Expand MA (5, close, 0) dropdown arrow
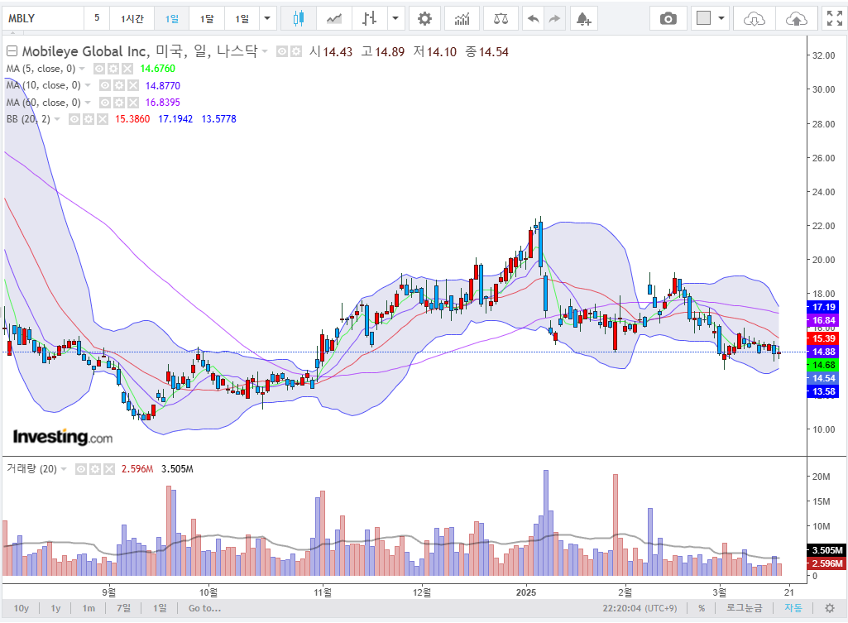The height and width of the screenshot is (623, 848). pyautogui.click(x=82, y=69)
